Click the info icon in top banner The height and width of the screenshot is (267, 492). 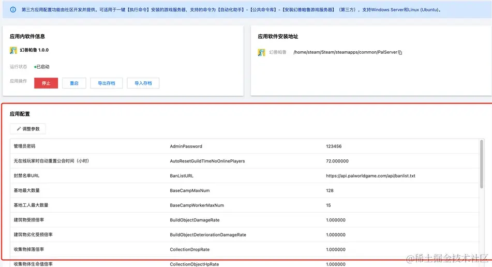pyautogui.click(x=13, y=10)
